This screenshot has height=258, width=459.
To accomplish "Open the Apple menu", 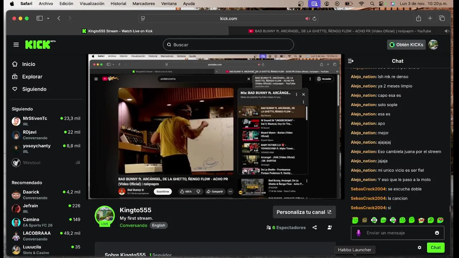I will pos(12,4).
